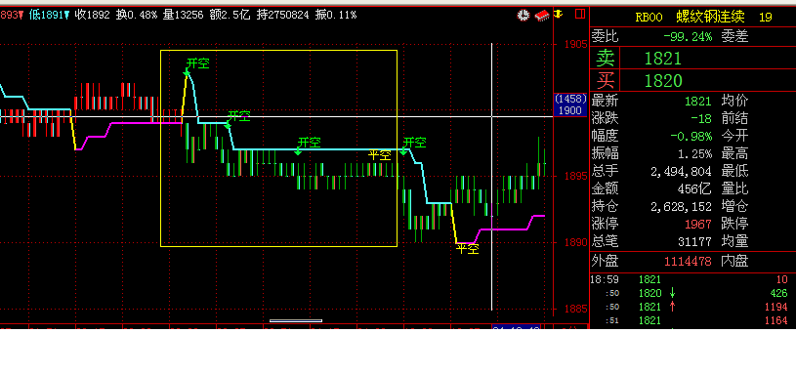
Task: Click the buy price 1820 beside 买
Action: tap(663, 81)
